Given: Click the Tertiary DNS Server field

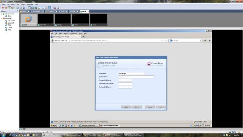Looking at the screenshot, I should (x=125, y=87).
